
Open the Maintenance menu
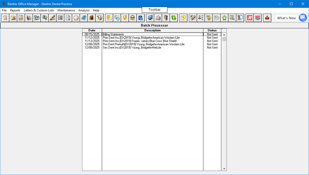(66, 10)
